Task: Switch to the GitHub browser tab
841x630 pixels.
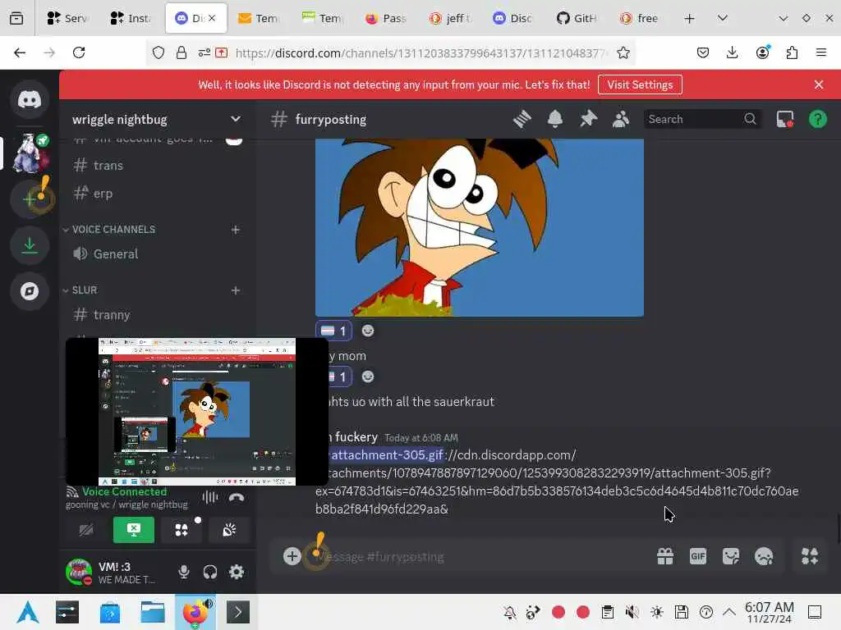Action: tap(576, 18)
